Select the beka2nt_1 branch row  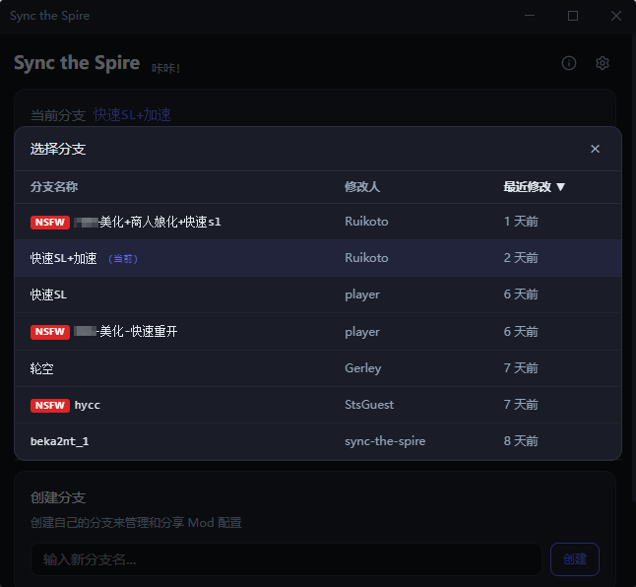(60, 441)
